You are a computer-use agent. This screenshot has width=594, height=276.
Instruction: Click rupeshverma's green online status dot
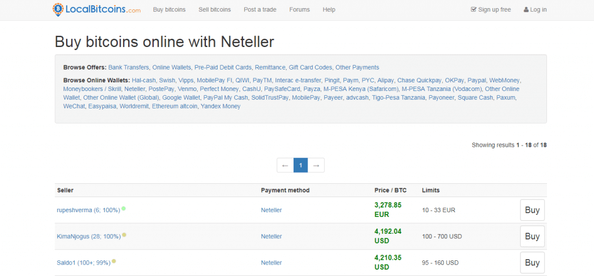(124, 209)
